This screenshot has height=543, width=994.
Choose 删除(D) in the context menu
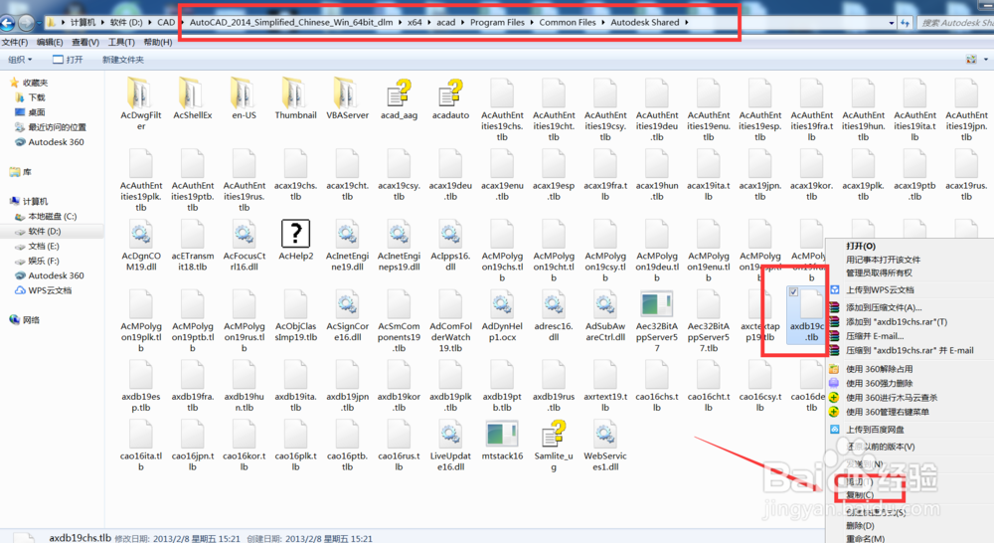pos(860,525)
